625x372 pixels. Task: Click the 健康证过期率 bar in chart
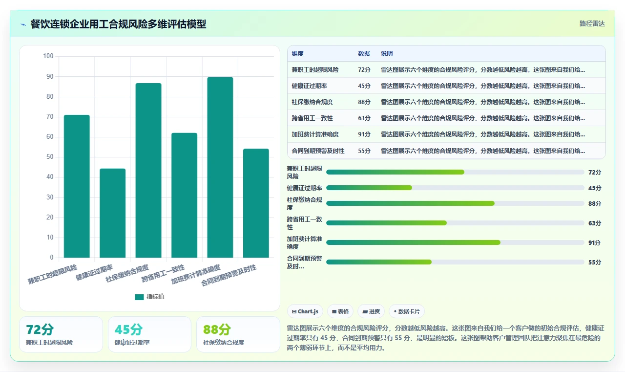113,213
